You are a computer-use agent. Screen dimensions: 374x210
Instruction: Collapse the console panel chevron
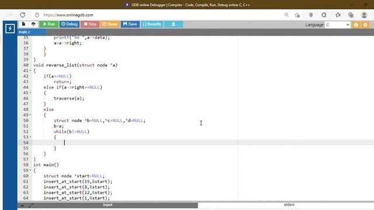22,205
